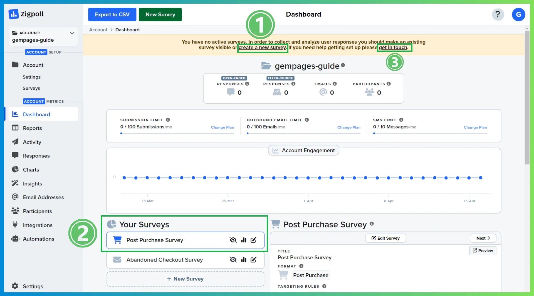Click the Preview button
Viewport: 534px width, 296px height.
(483, 250)
